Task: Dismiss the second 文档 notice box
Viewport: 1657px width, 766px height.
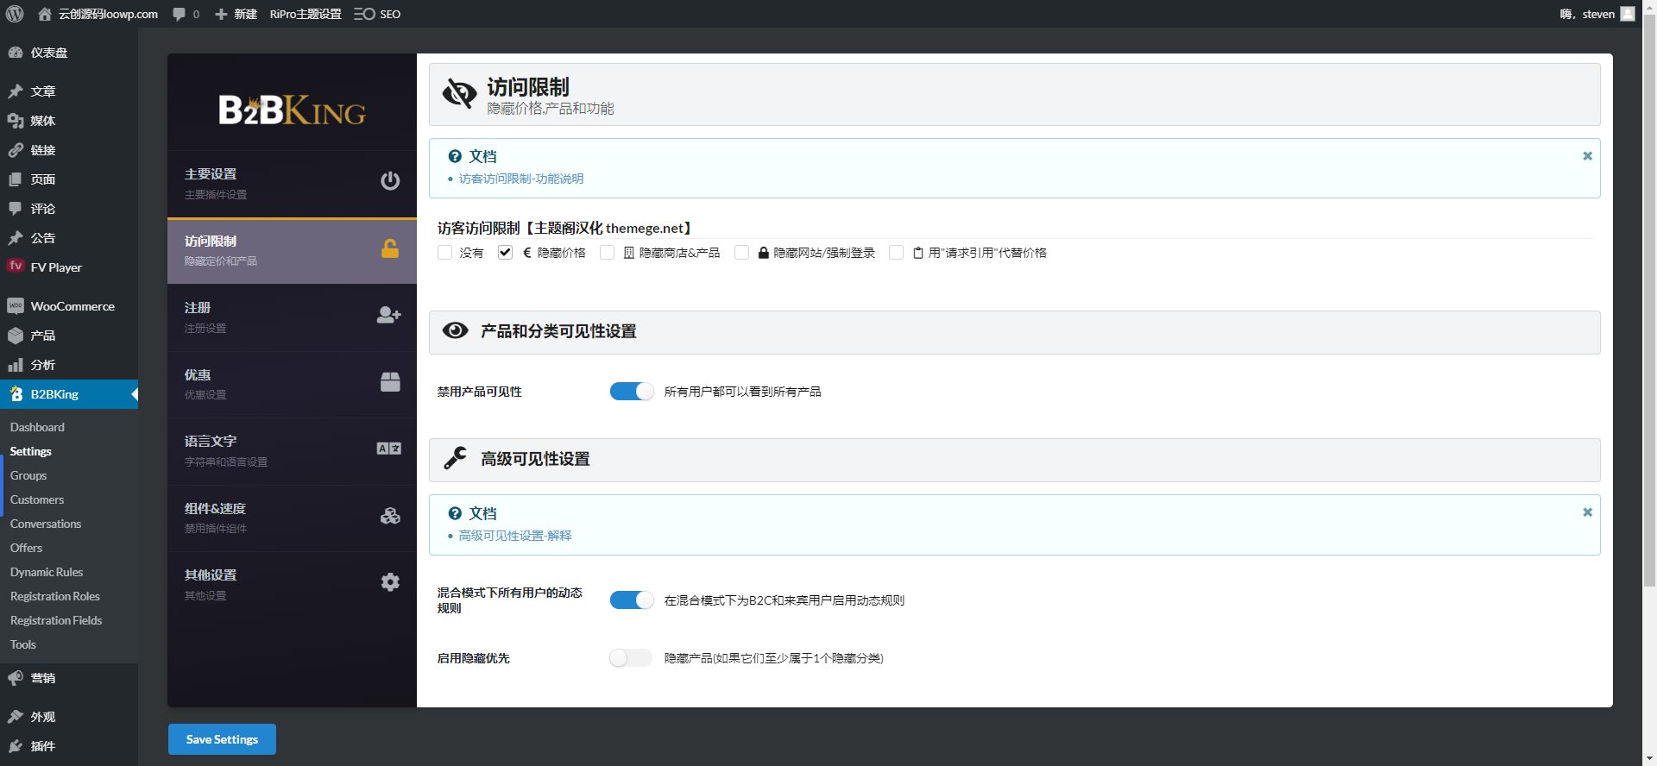Action: [x=1587, y=512]
